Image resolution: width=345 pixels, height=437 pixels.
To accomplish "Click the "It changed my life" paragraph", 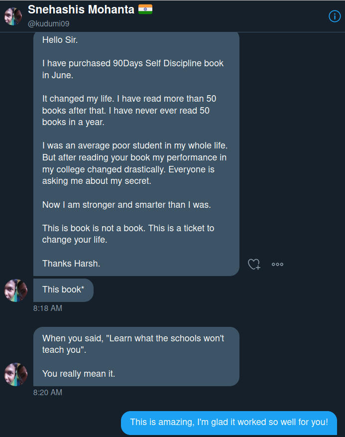I will click(129, 111).
